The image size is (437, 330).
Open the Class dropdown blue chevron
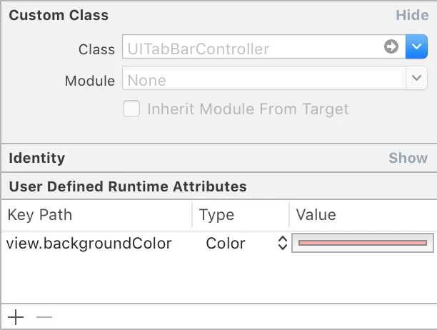[x=416, y=48]
